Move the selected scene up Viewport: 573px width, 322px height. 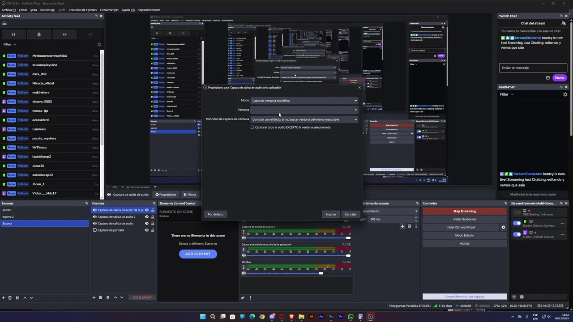coord(25,298)
